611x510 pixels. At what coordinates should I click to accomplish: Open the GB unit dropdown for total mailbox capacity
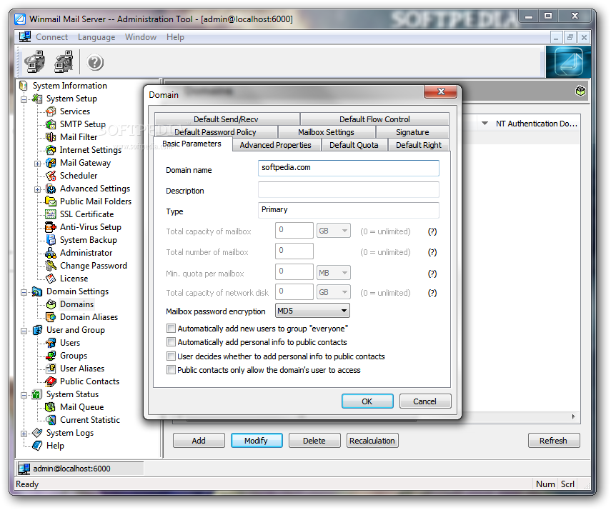tap(333, 231)
